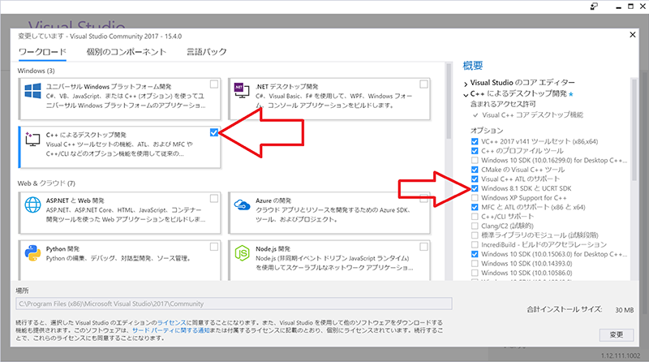
Task: Click the Node.js hexagon icon
Action: tap(242, 253)
